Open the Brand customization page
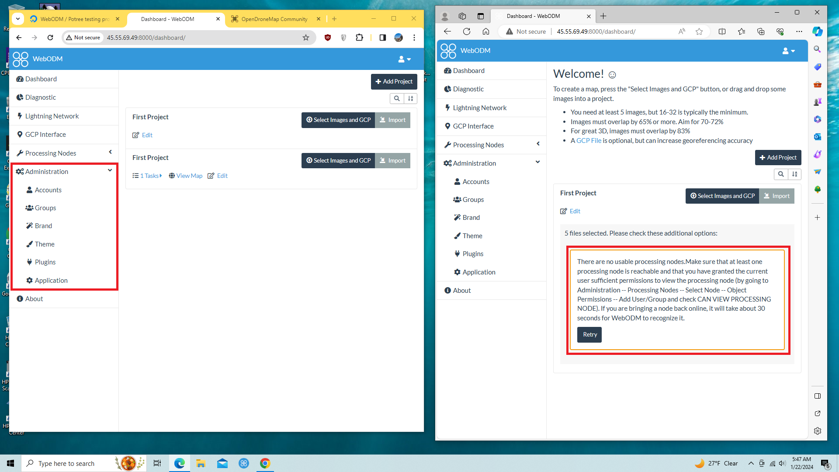 coord(42,226)
